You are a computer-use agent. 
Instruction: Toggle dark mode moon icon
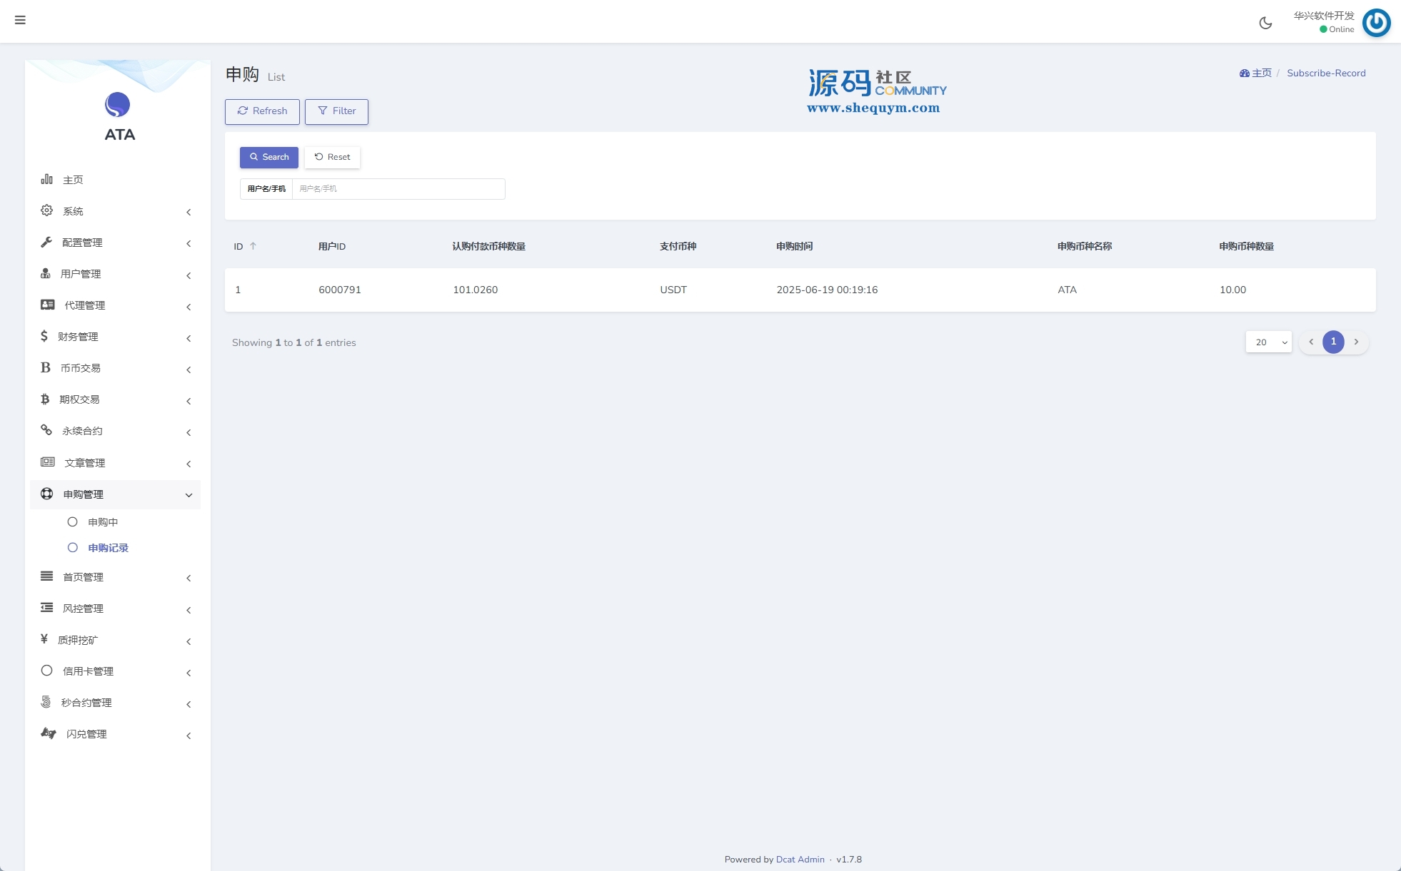(x=1265, y=23)
